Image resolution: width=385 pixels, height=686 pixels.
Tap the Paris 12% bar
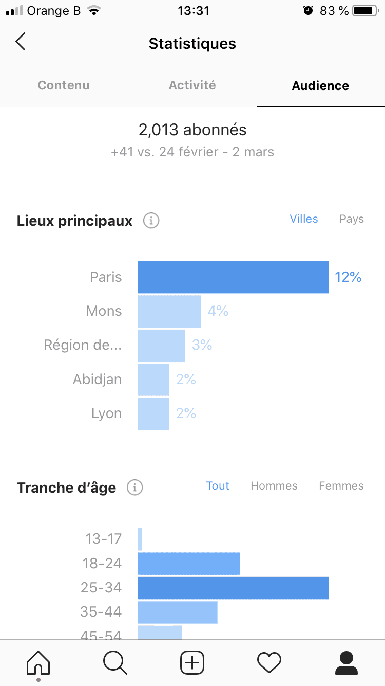click(233, 277)
